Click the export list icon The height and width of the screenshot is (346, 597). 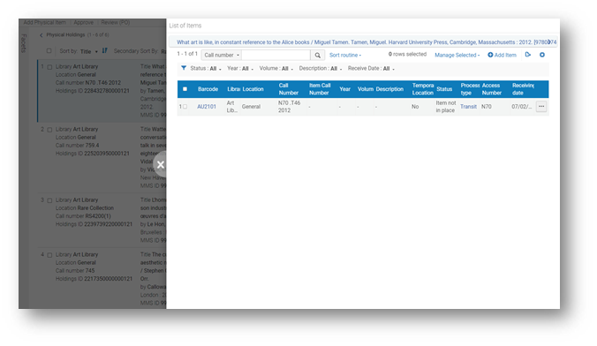coord(528,55)
